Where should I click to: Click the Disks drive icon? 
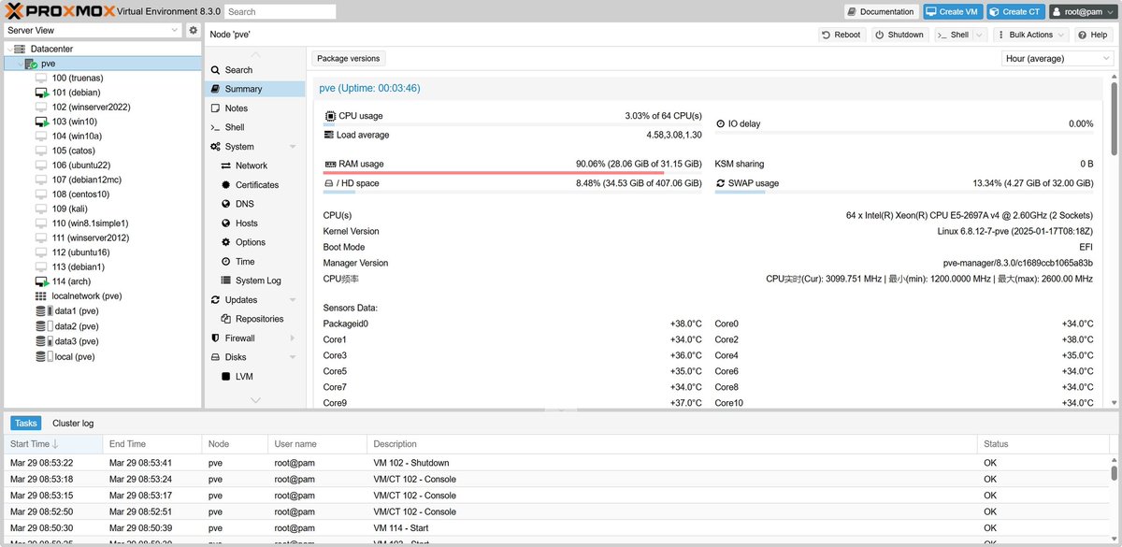click(216, 357)
